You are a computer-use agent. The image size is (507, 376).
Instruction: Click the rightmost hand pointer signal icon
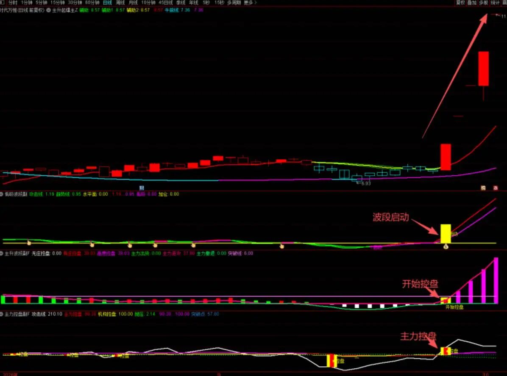(x=281, y=246)
